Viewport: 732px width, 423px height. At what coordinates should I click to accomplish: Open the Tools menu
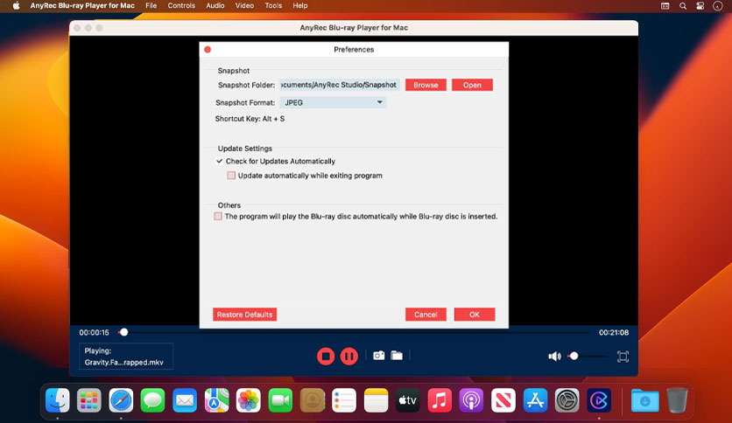273,5
